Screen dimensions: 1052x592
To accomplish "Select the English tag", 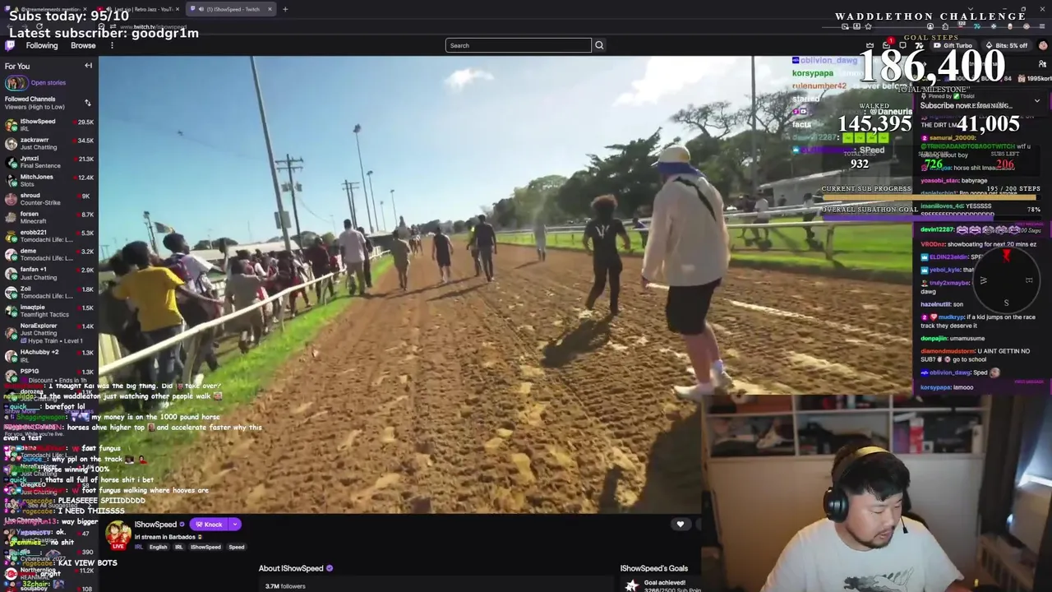I will [x=158, y=547].
